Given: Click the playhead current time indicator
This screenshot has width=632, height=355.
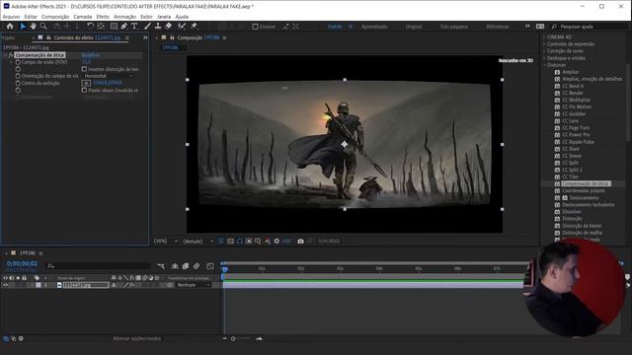Looking at the screenshot, I should tap(225, 269).
